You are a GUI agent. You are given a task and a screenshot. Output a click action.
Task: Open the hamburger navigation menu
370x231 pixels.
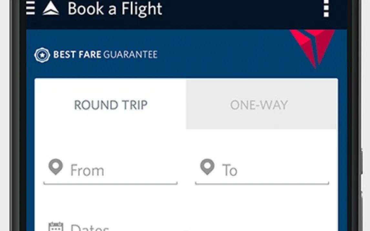pyautogui.click(x=30, y=8)
